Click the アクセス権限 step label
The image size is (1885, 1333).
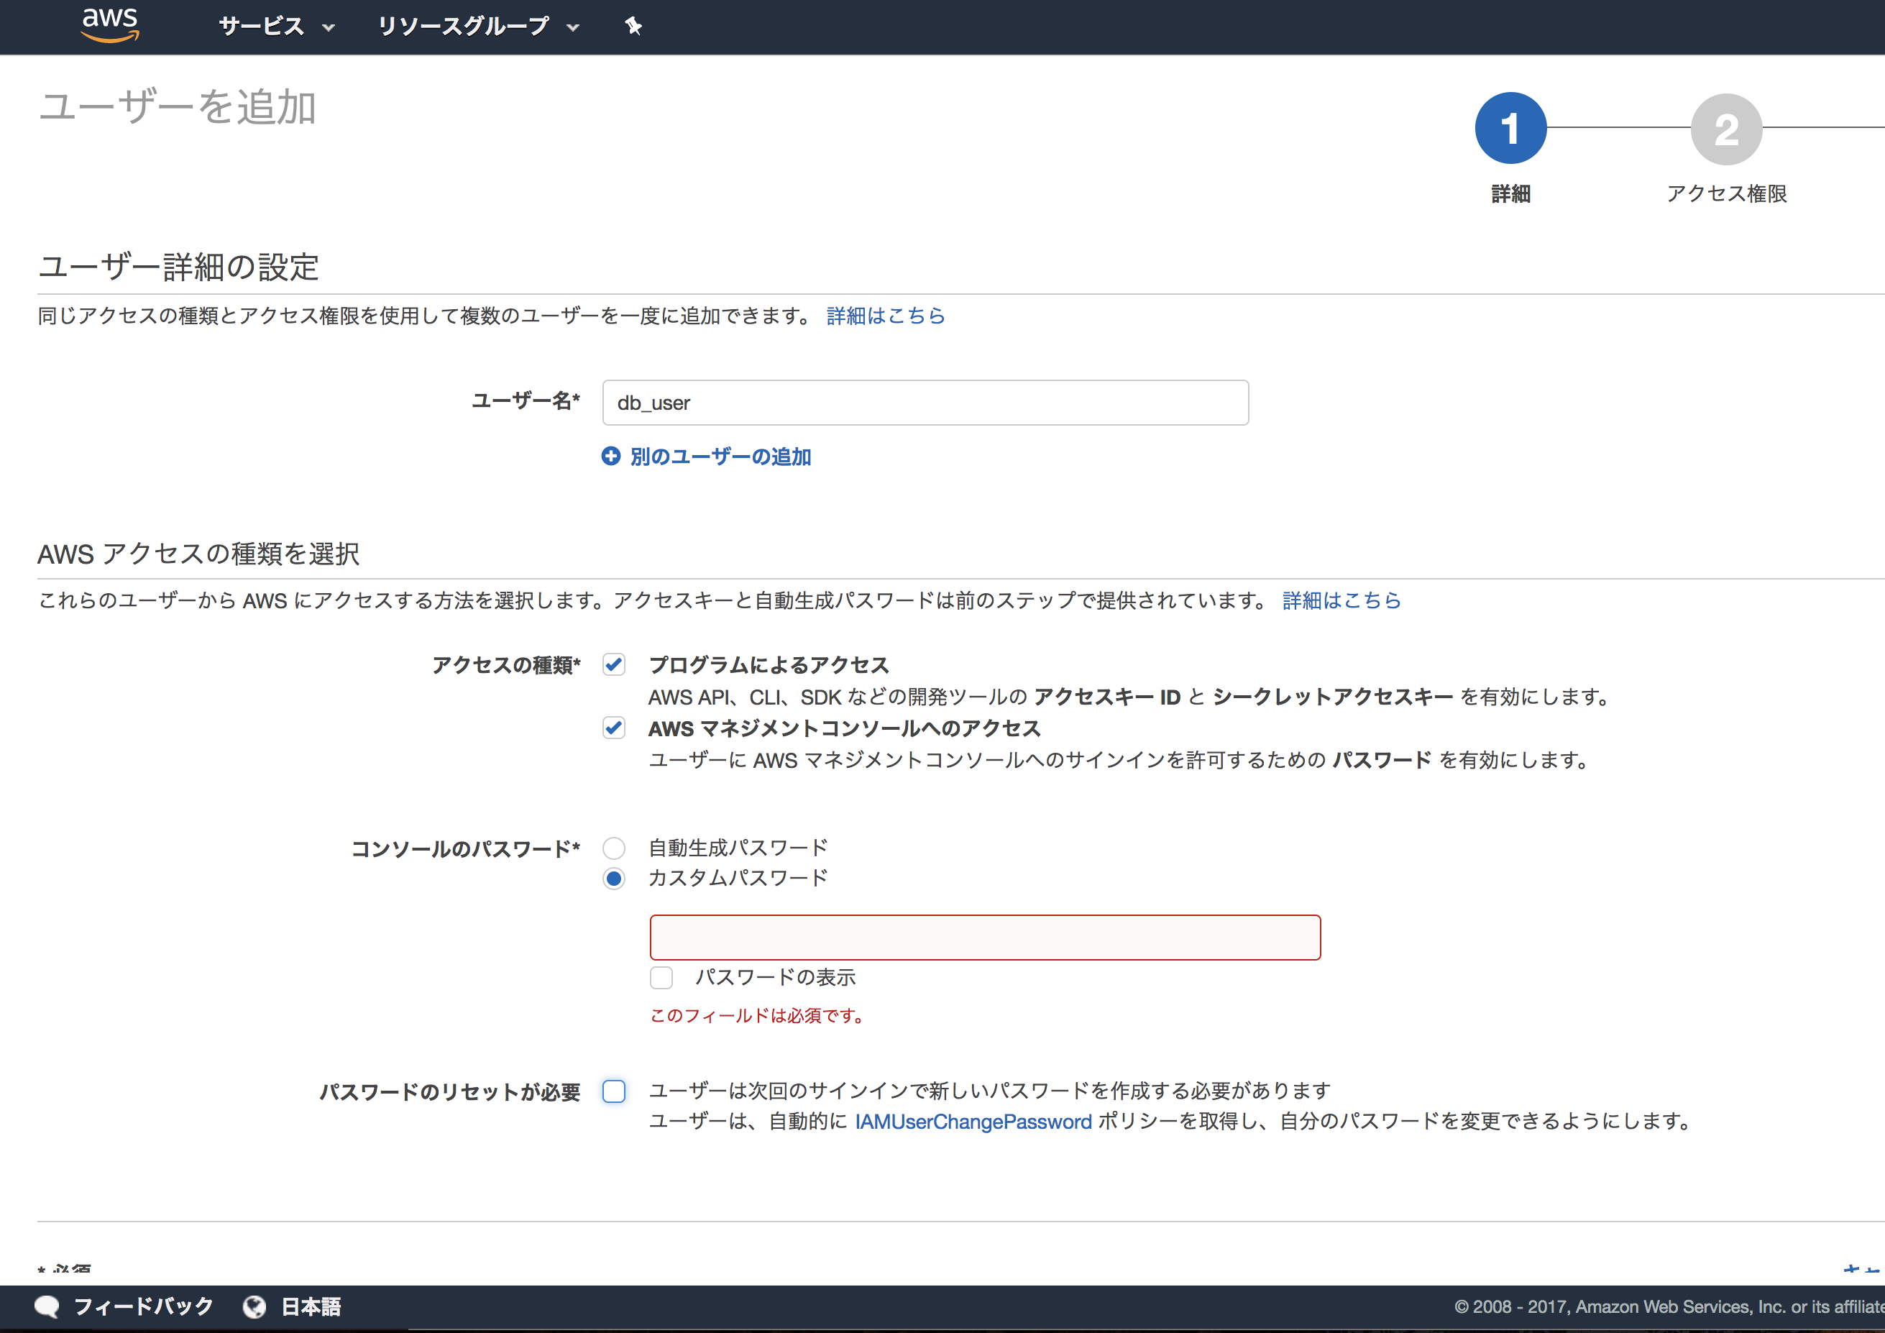[x=1727, y=194]
